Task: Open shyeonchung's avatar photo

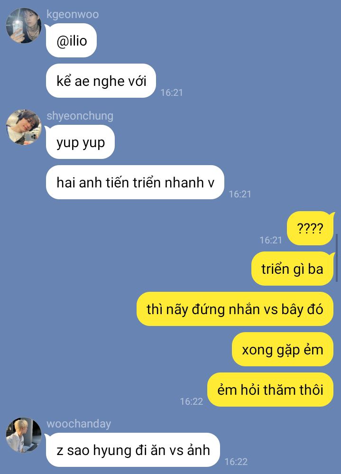Action: point(24,127)
